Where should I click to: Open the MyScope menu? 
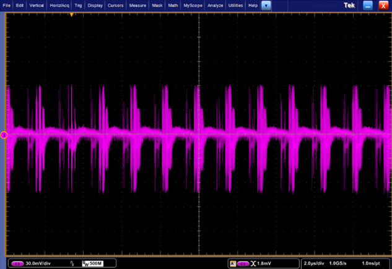(x=193, y=5)
